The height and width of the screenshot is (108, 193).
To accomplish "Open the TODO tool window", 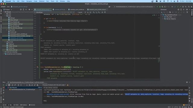I will (x=16, y=105).
